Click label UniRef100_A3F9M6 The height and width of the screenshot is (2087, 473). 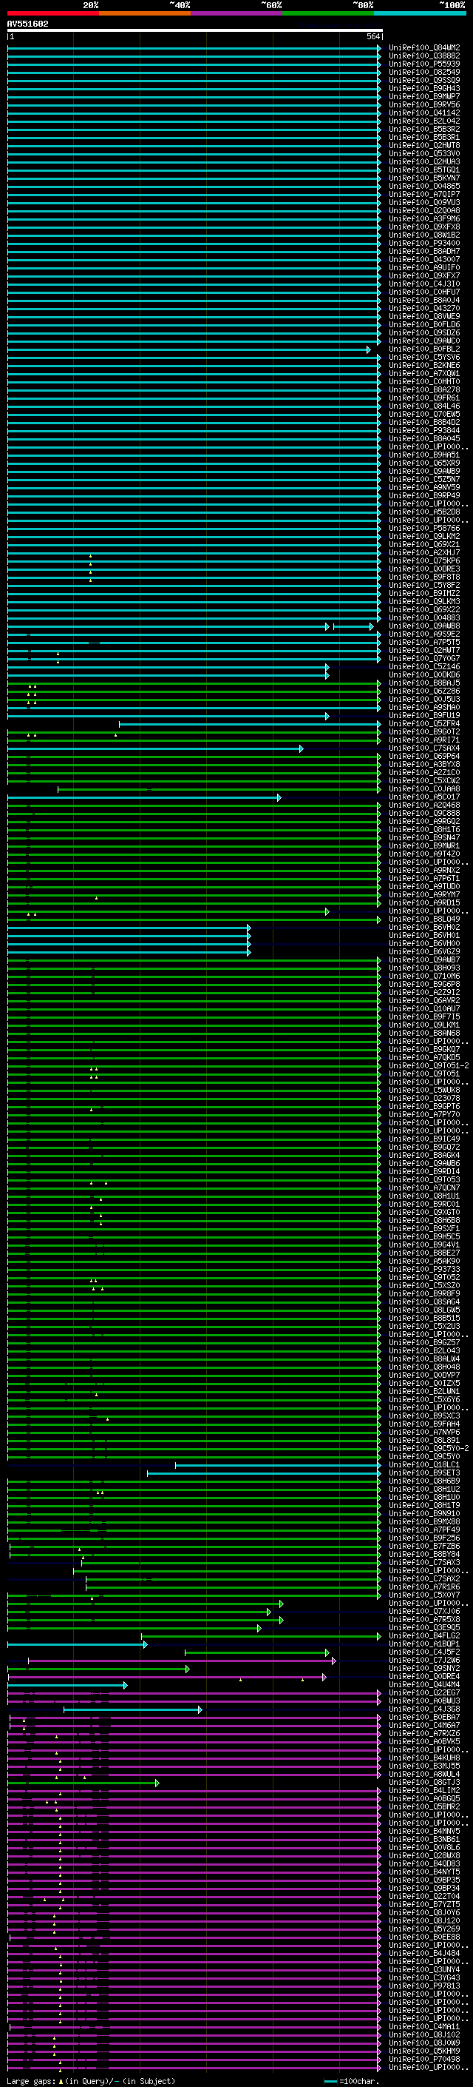[424, 218]
